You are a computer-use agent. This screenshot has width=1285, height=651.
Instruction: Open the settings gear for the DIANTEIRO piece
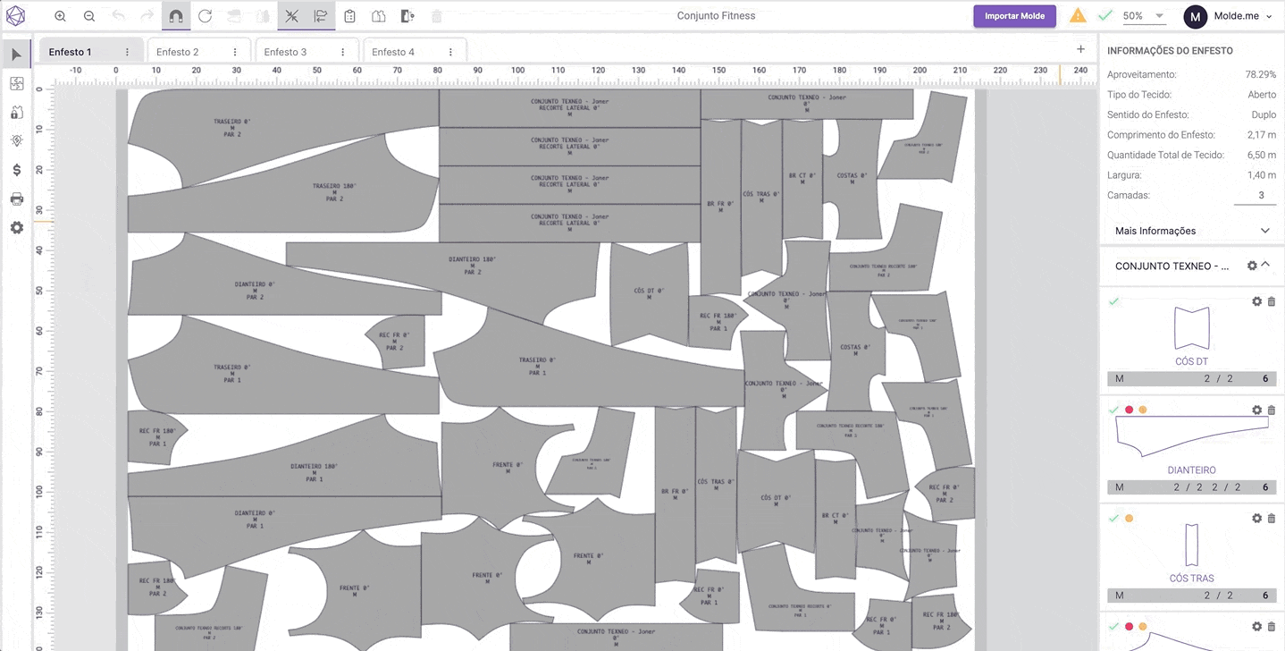pyautogui.click(x=1257, y=410)
